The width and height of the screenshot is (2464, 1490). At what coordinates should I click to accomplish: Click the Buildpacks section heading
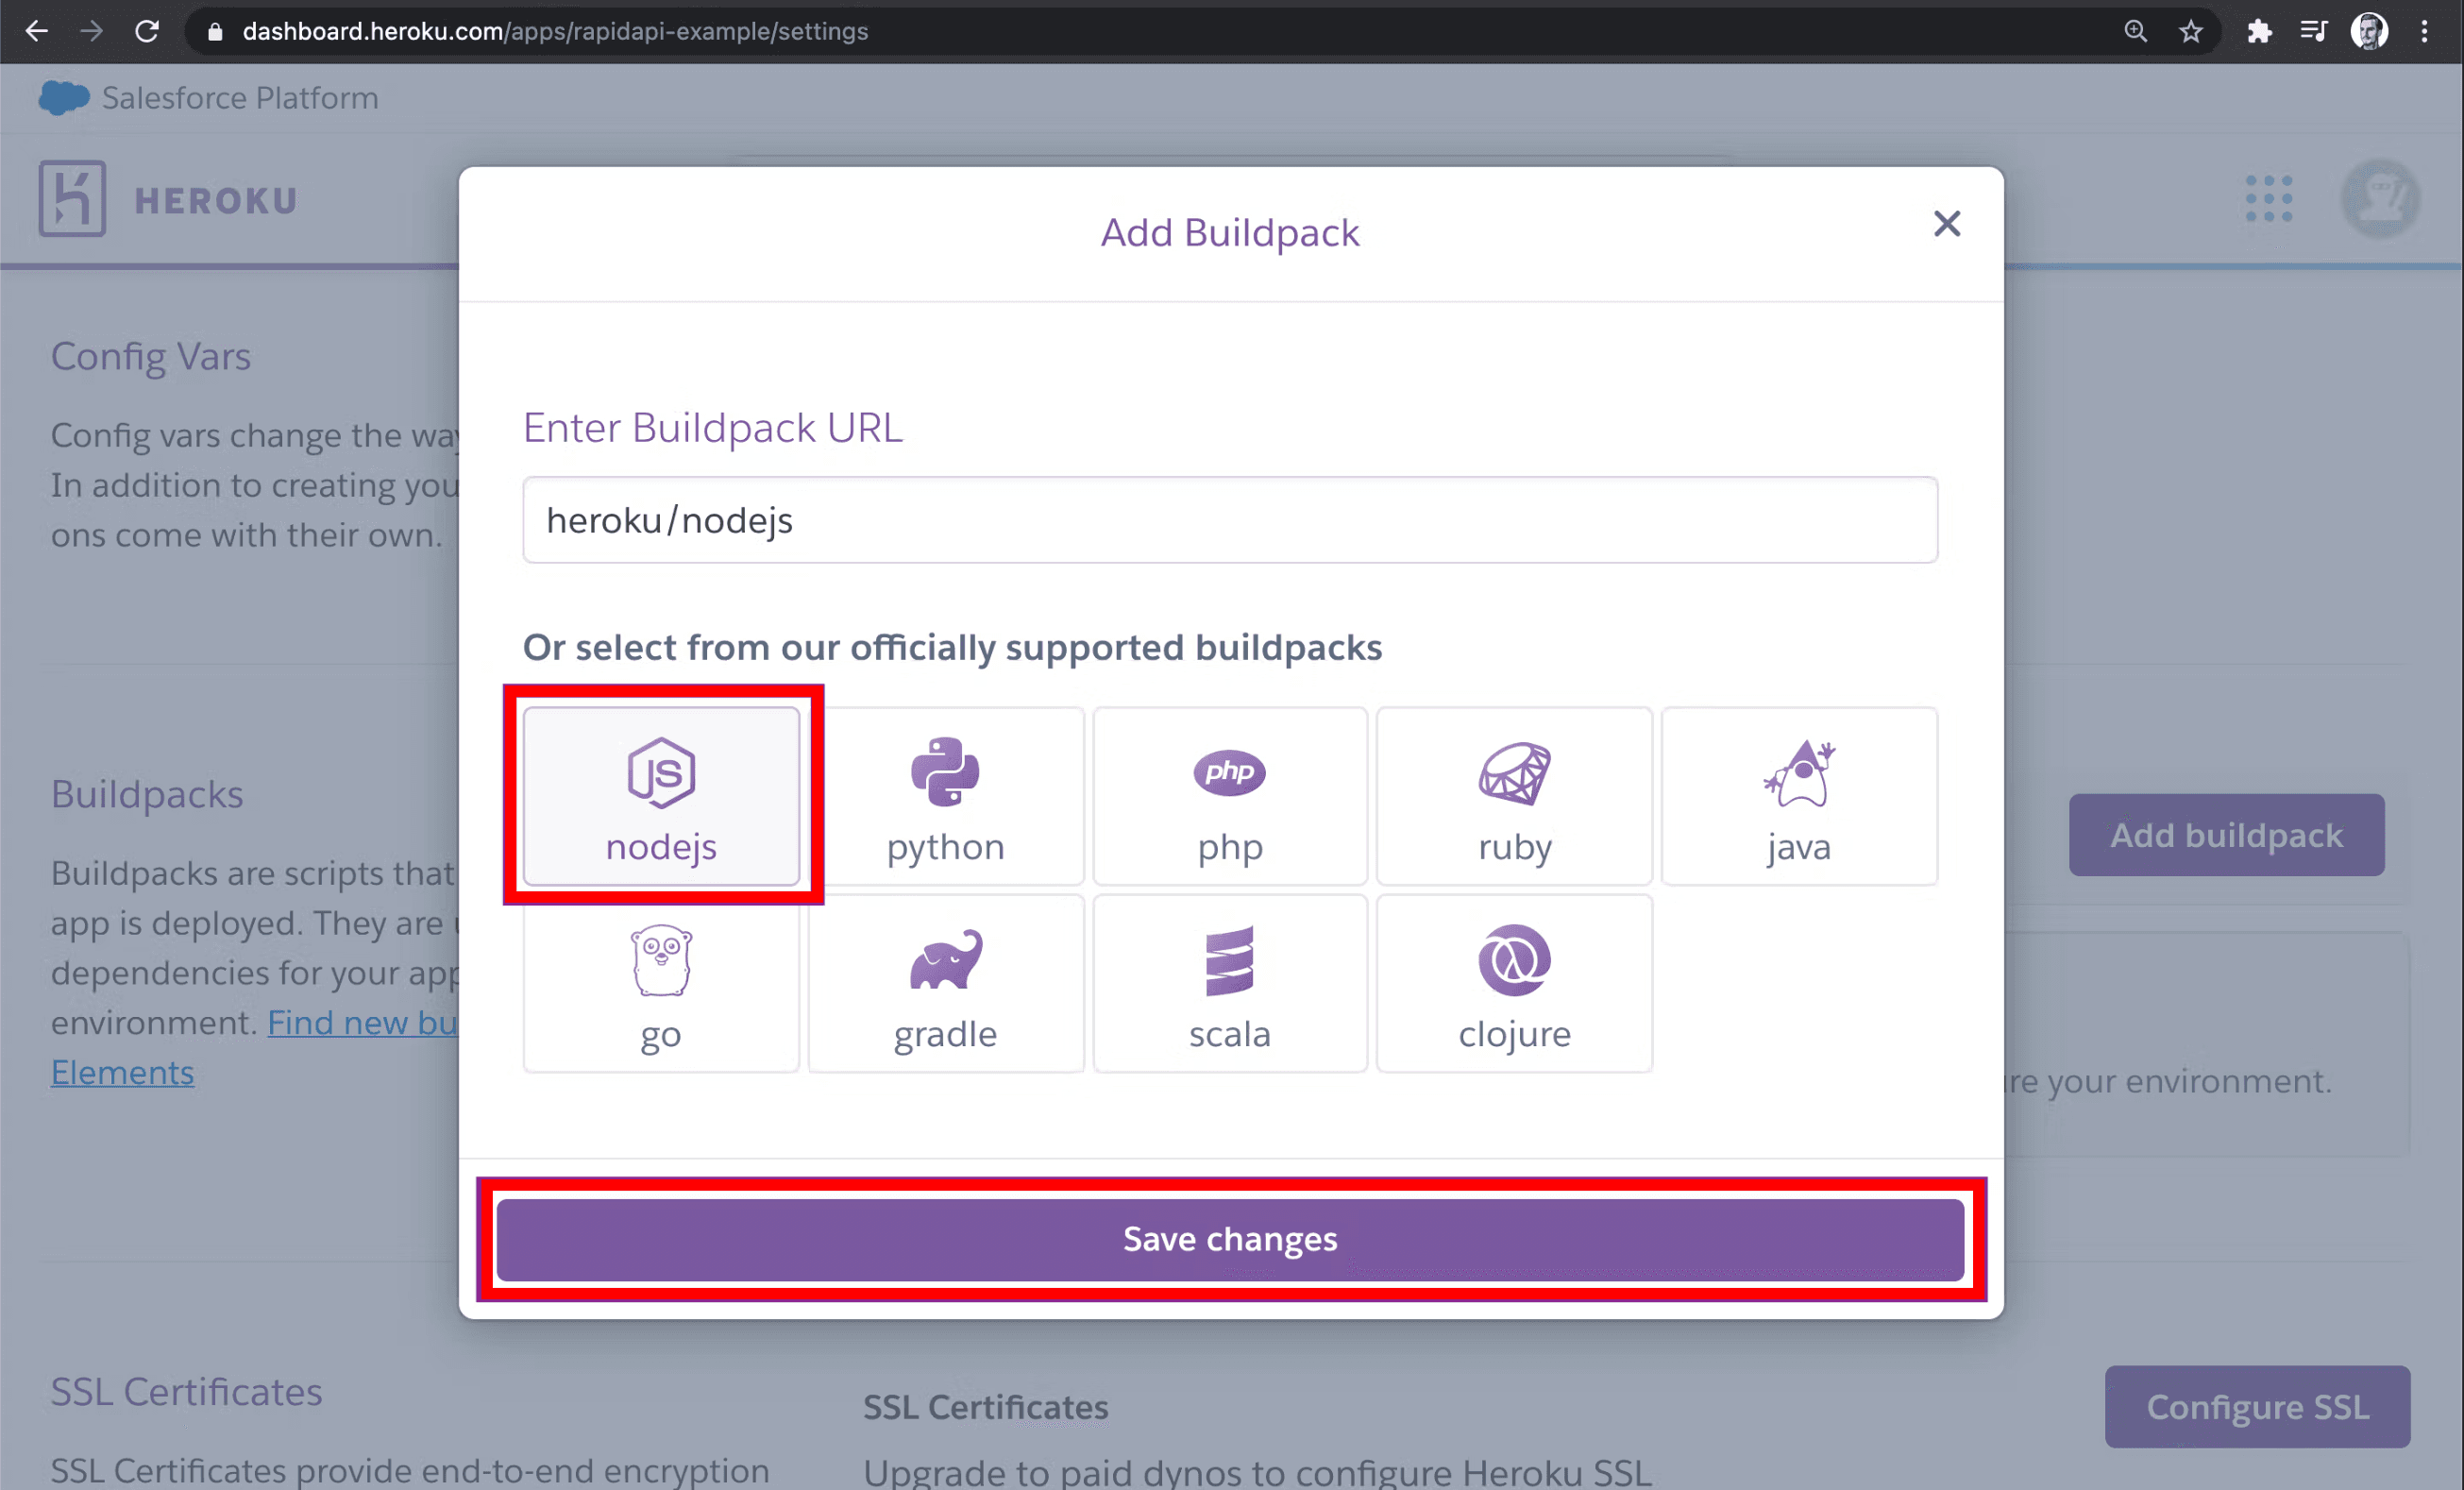click(147, 794)
